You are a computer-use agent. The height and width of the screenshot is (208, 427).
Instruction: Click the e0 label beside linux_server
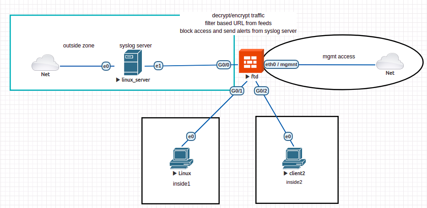pyautogui.click(x=106, y=66)
